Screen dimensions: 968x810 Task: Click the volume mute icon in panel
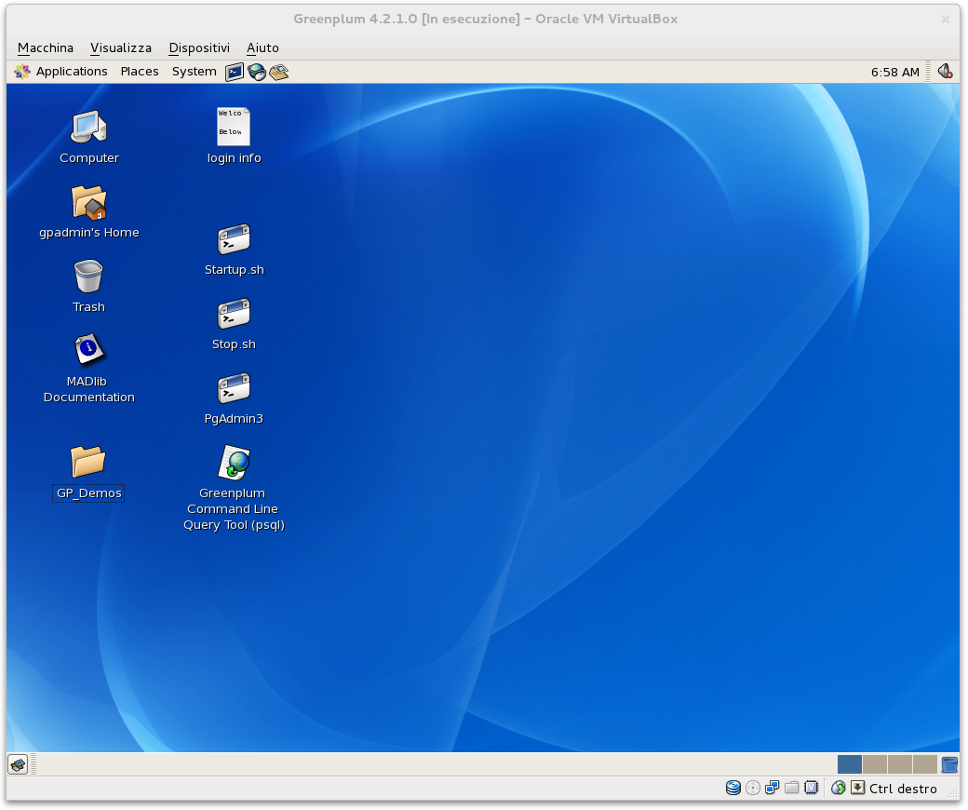pyautogui.click(x=945, y=72)
